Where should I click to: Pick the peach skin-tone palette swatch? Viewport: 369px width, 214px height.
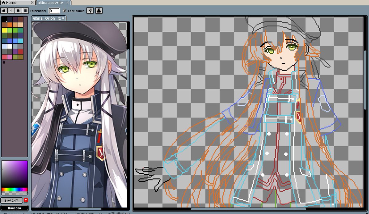coord(21,25)
